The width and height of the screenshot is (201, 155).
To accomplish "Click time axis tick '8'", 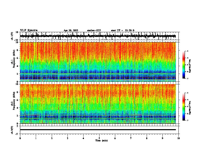I will tap(147, 138).
